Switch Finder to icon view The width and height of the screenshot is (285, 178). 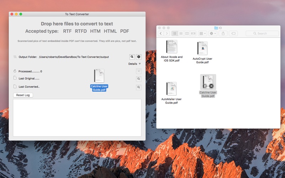pos(175,33)
